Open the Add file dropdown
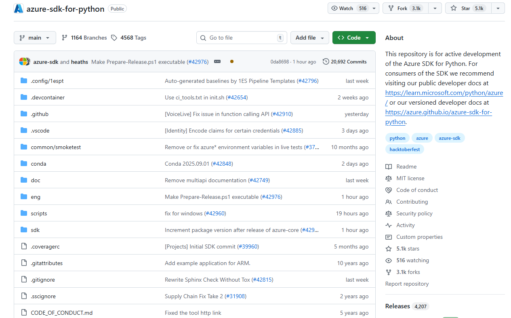The image size is (511, 318). (309, 37)
